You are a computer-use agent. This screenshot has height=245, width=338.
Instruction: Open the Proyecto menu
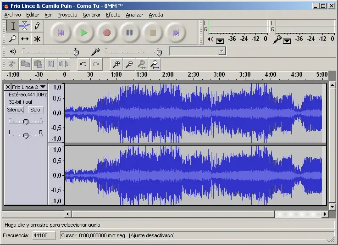click(67, 15)
